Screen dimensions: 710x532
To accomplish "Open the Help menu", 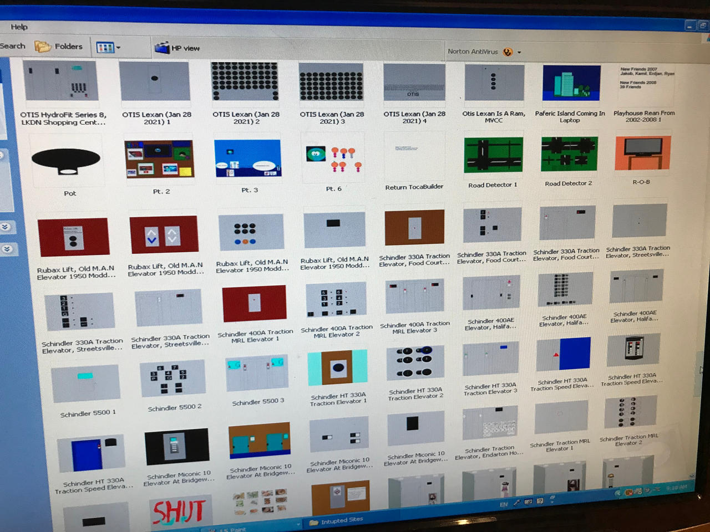I will click(x=19, y=26).
